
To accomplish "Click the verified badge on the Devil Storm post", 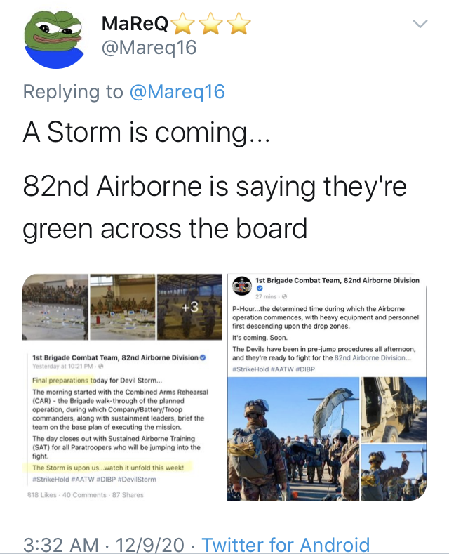I will 203,357.
